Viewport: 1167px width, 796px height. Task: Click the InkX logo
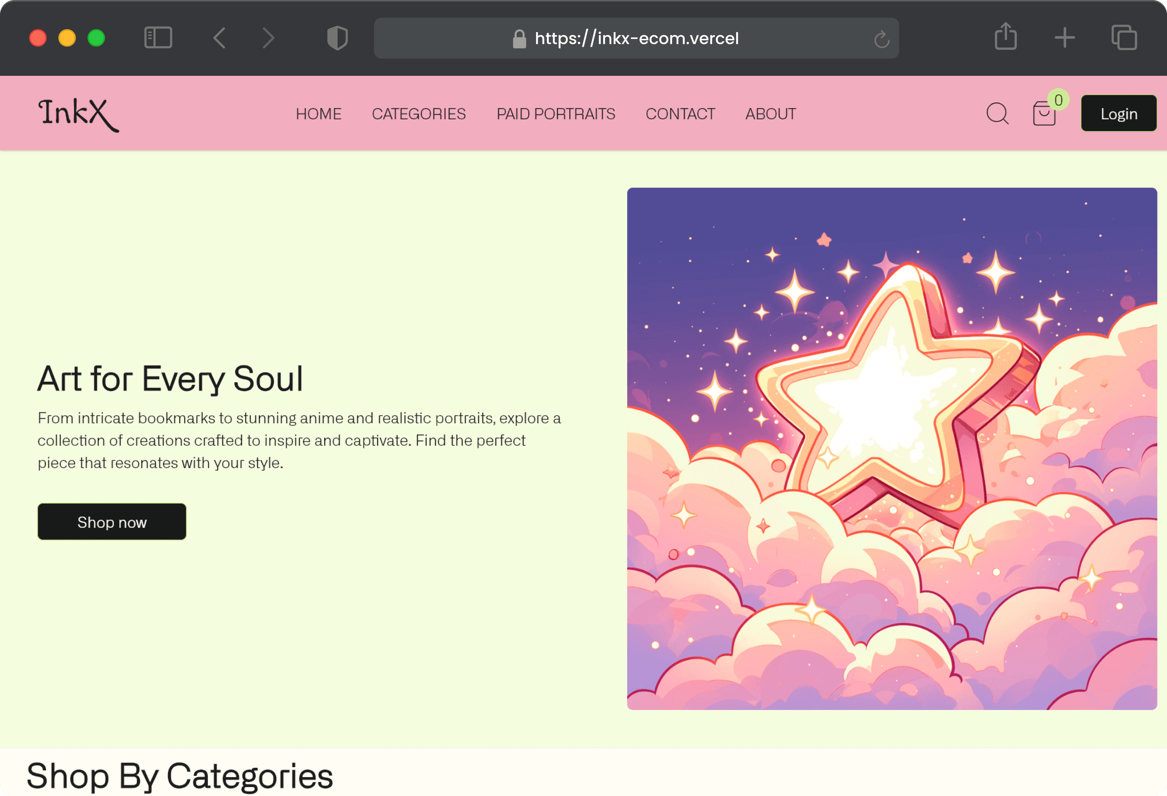pos(79,115)
